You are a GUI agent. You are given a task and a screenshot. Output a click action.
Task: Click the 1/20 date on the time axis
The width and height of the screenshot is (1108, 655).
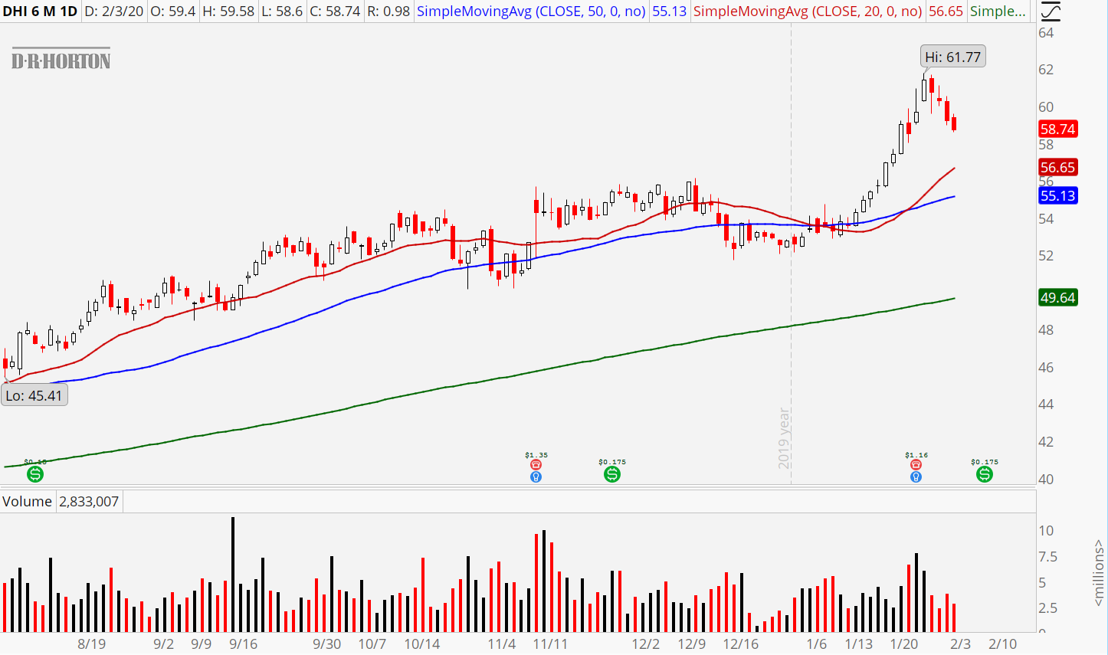click(904, 644)
